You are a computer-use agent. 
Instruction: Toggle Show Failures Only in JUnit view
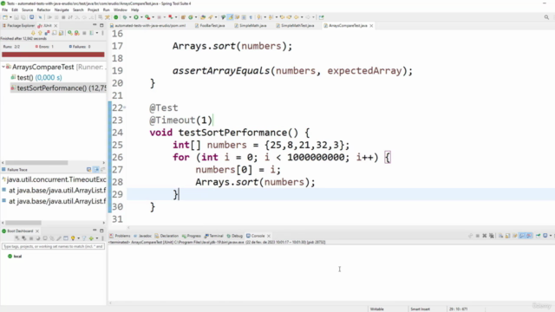(47, 33)
